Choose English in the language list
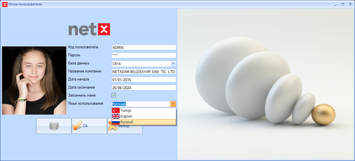This screenshot has width=355, height=161. 126,116
